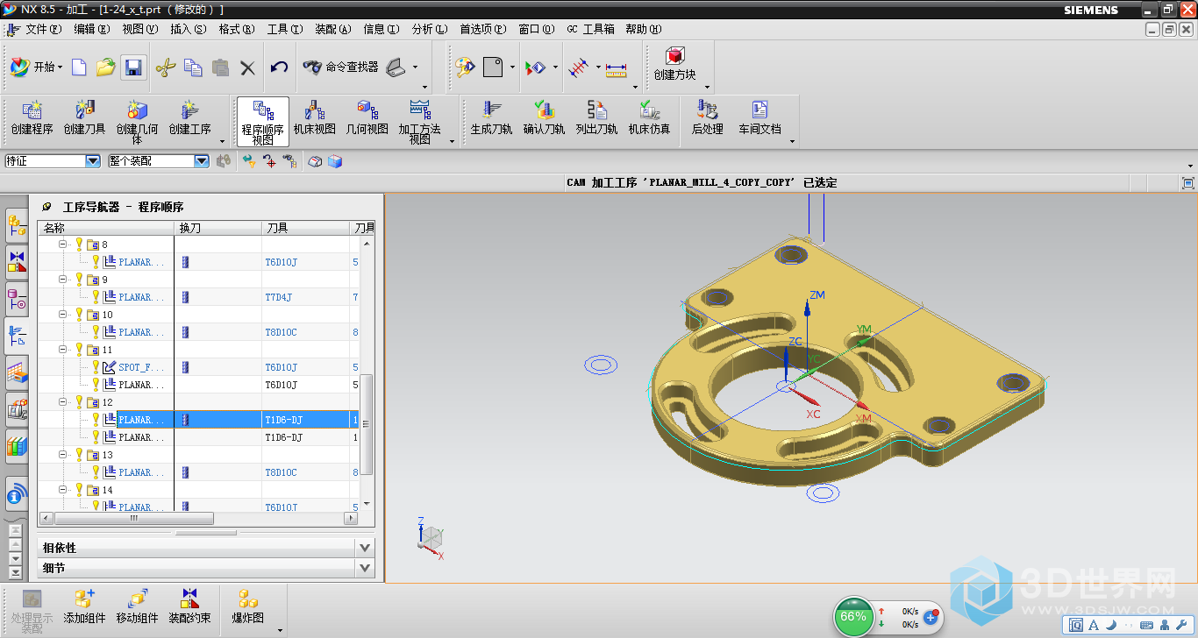Click 创建工序 create operation icon
Viewport: 1198px width, 638px height.
point(190,117)
